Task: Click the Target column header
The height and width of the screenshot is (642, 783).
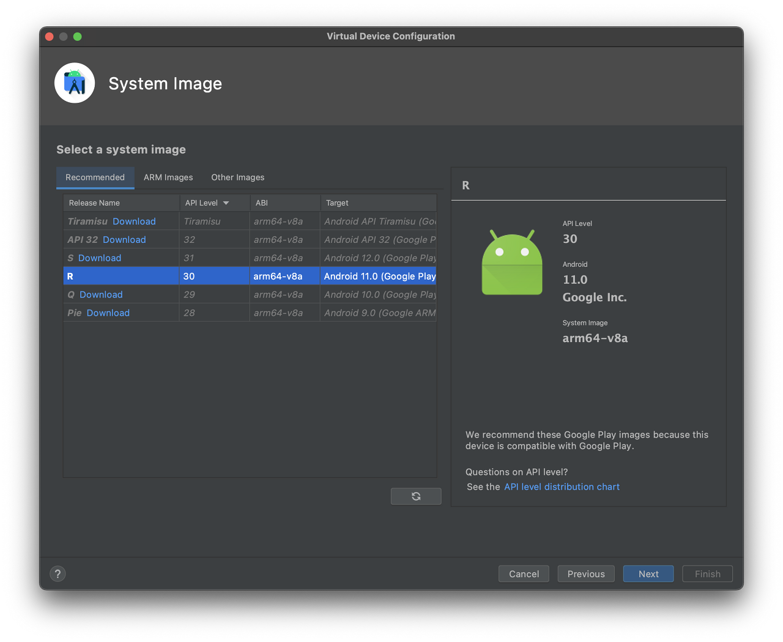Action: tap(378, 203)
